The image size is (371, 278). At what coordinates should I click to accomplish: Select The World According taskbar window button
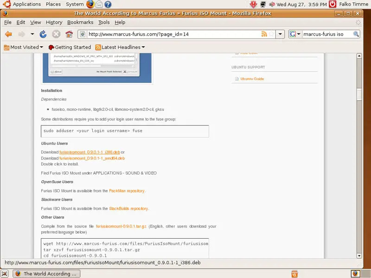pos(46,273)
